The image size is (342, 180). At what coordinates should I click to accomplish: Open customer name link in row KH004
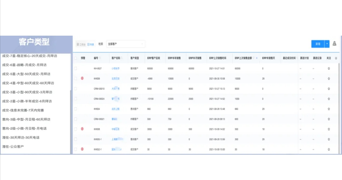(116, 109)
